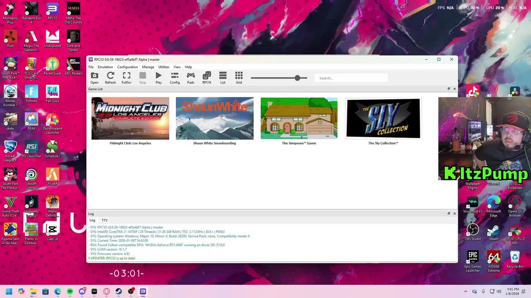Image resolution: width=531 pixels, height=298 pixels.
Task: Open the Utilities menu
Action: point(164,67)
